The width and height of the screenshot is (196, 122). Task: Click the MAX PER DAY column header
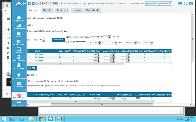(93, 51)
